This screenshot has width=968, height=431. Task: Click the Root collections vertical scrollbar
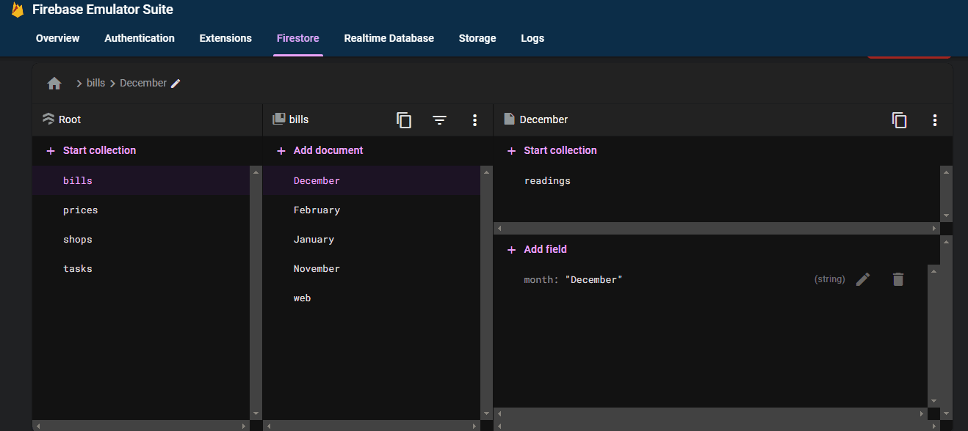coord(256,292)
